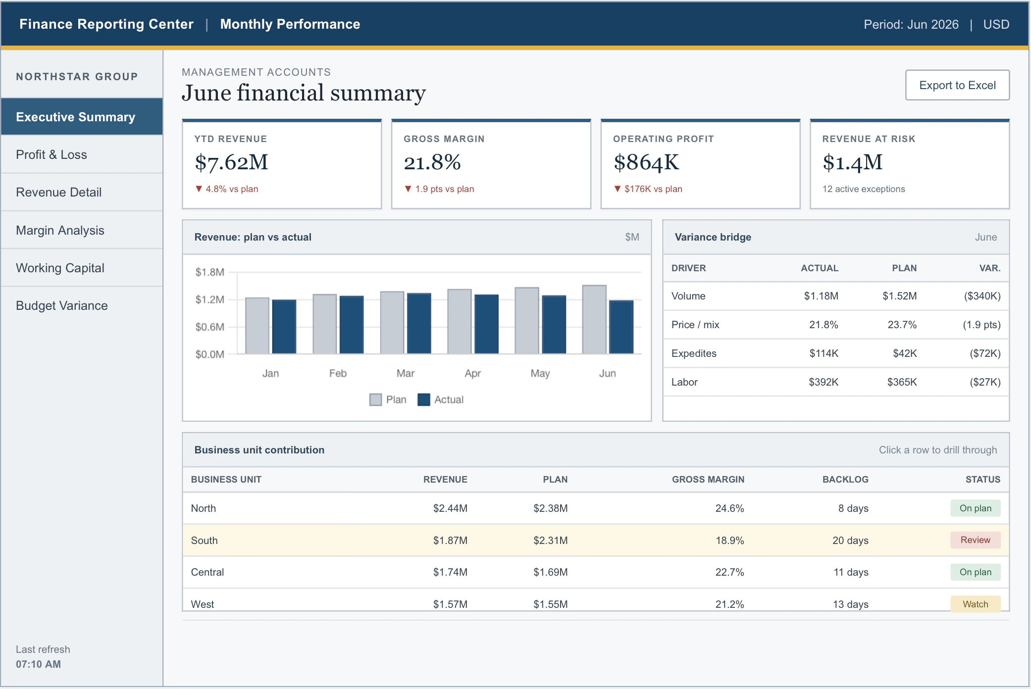1031x689 pixels.
Task: Click the BUSINESS UNIT column header
Action: pos(226,480)
